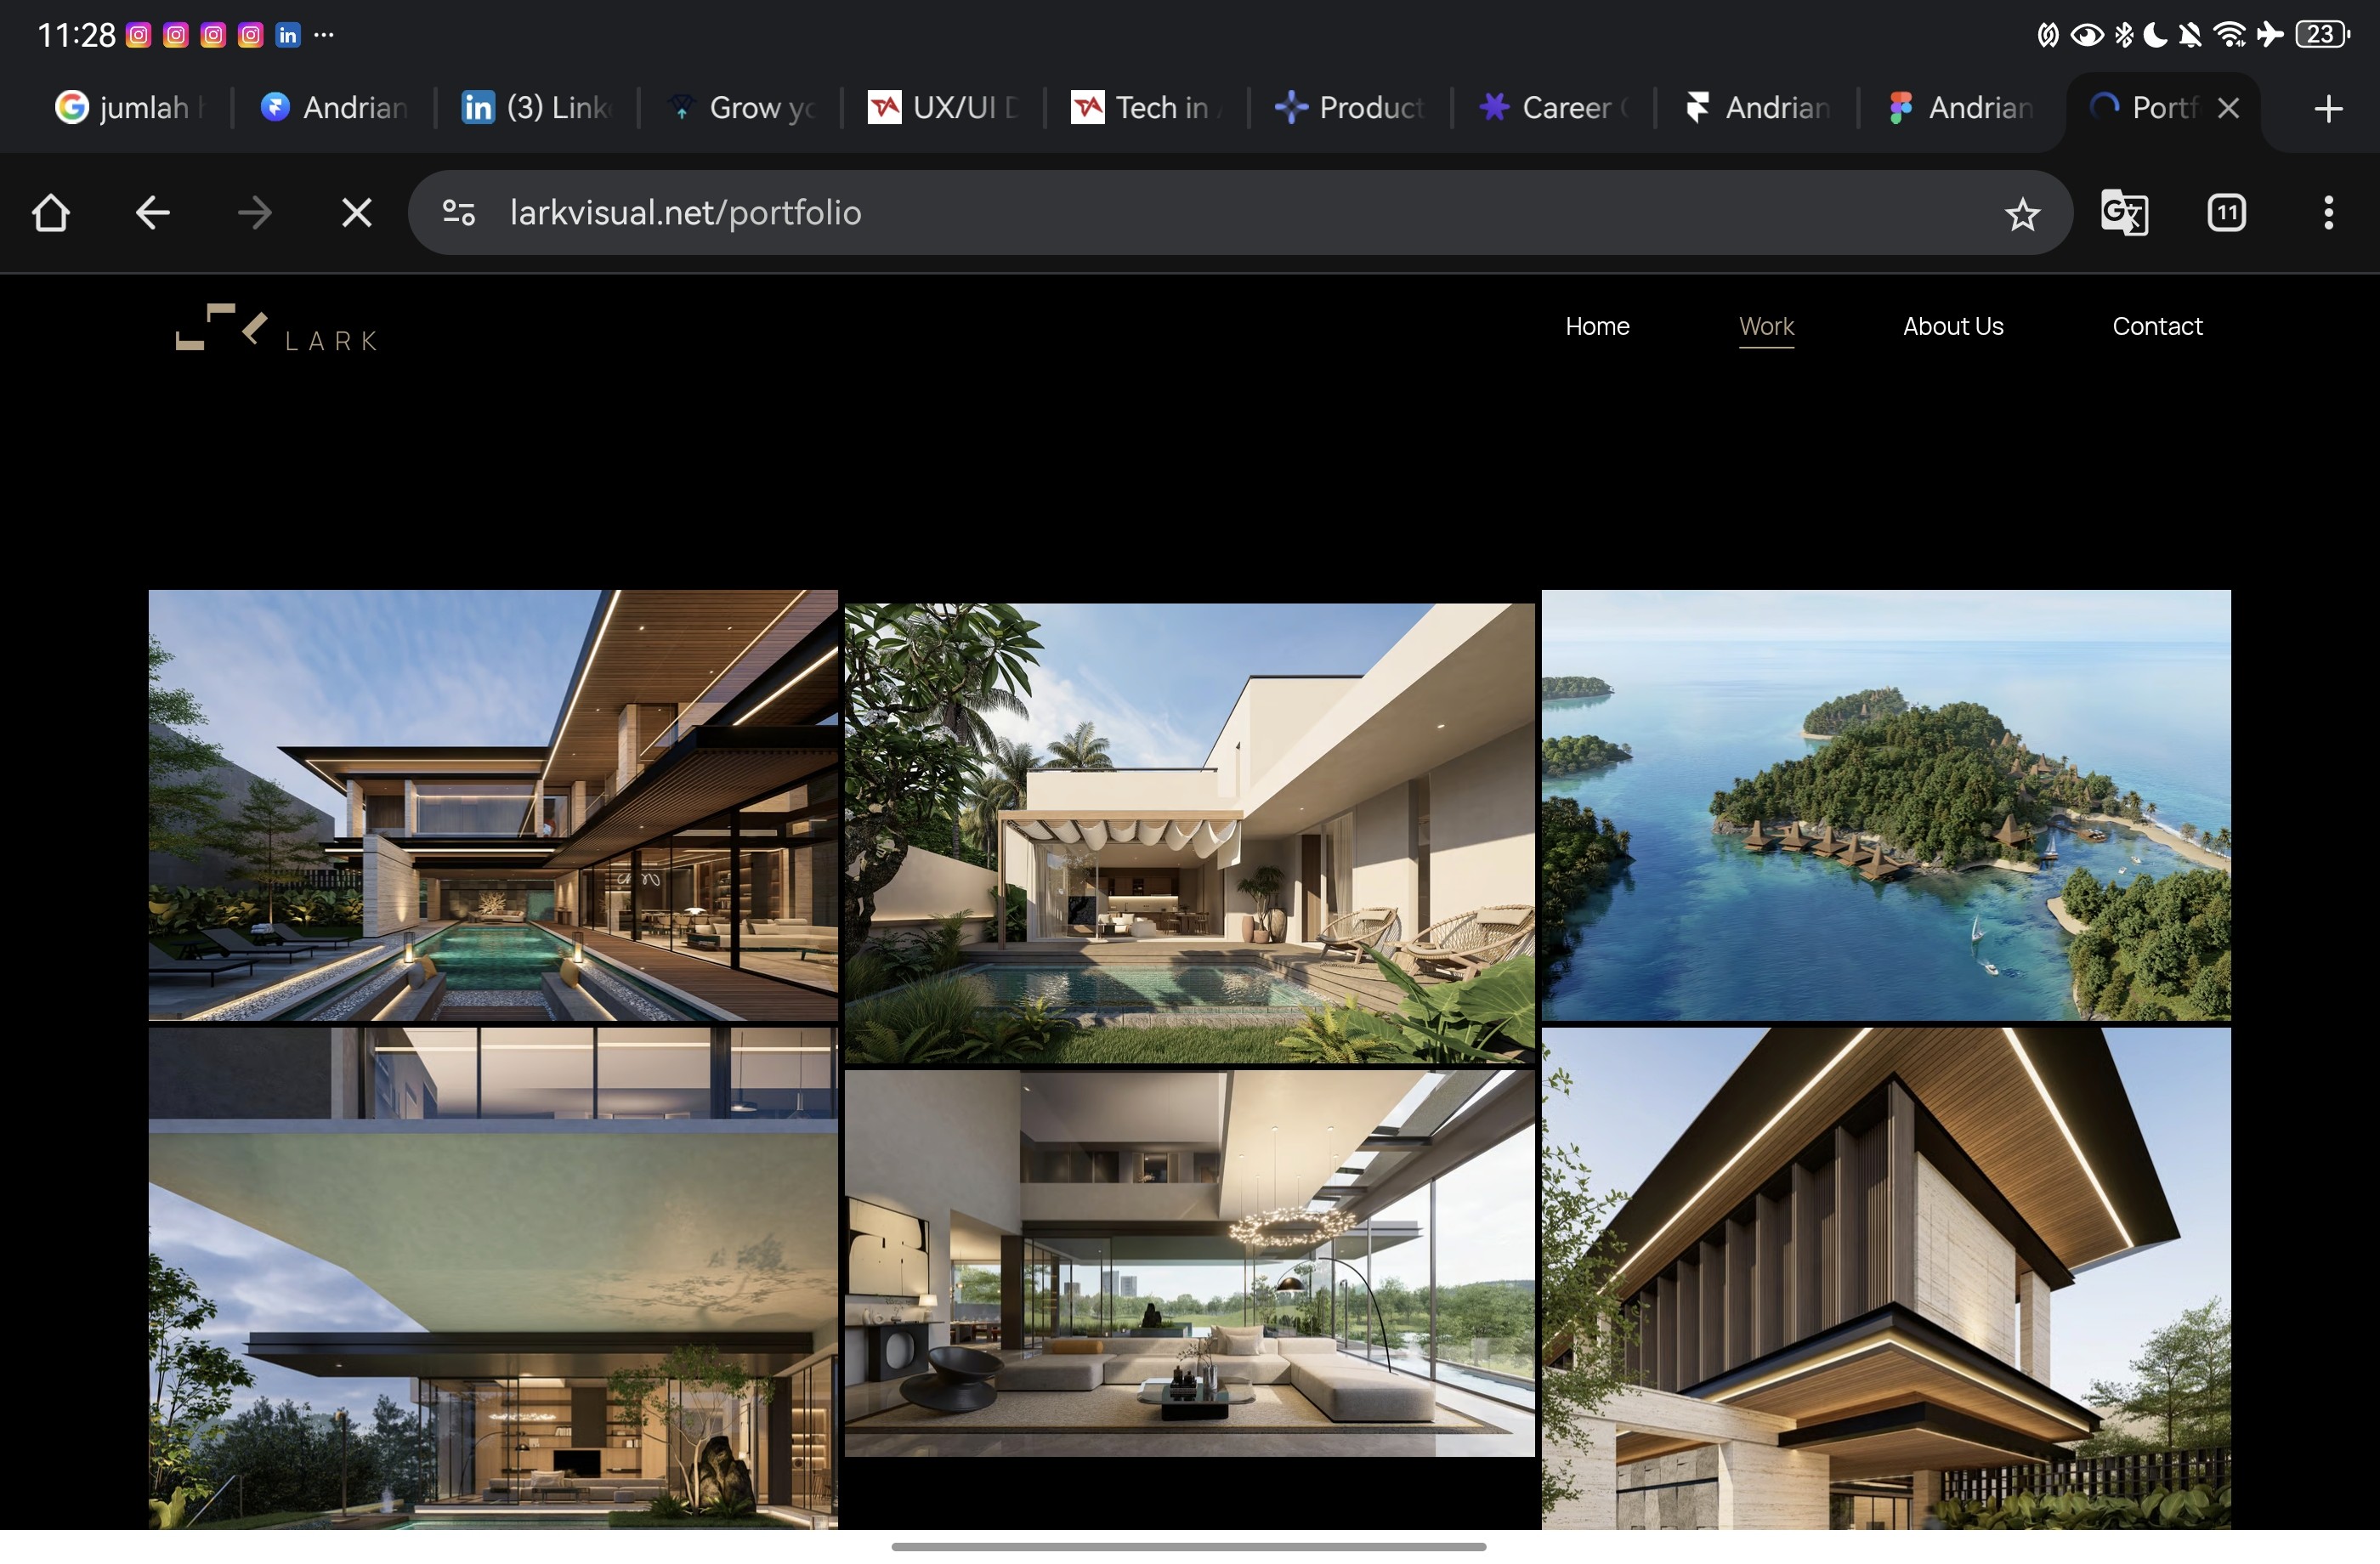Image resolution: width=2380 pixels, height=1564 pixels.
Task: Select the Work menu item
Action: click(1766, 326)
